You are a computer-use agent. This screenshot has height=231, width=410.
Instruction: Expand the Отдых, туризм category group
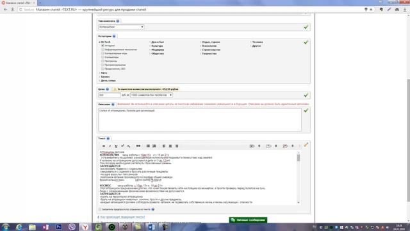click(x=210, y=42)
